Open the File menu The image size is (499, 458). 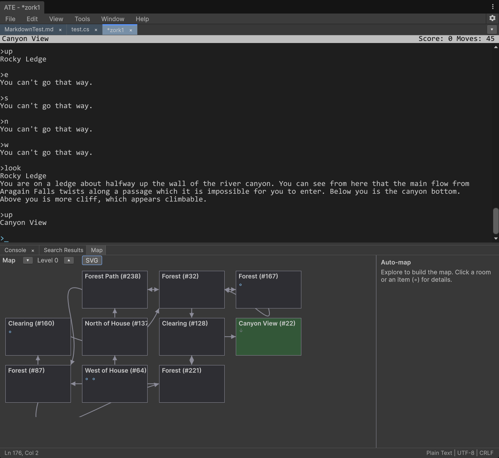10,19
